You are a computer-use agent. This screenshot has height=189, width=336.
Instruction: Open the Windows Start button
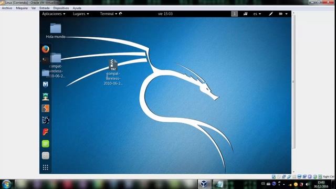(6, 184)
